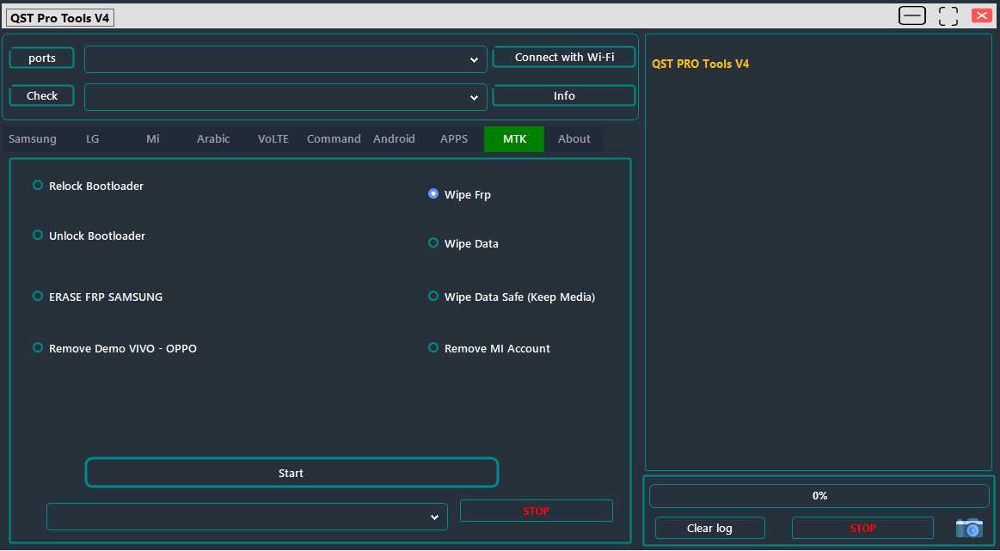Select Remove MI Account option
1000x551 pixels.
433,347
